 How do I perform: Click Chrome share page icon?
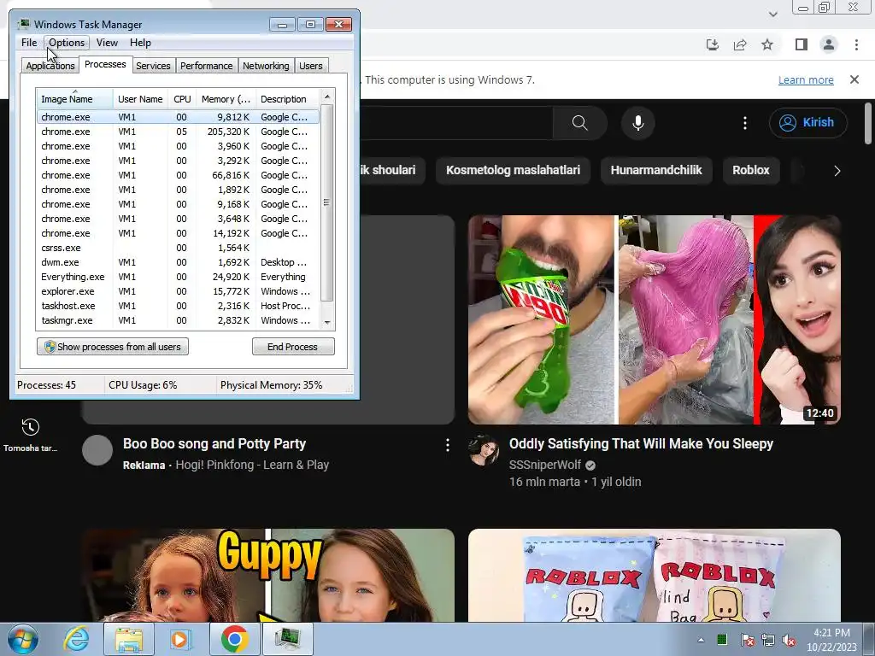[x=740, y=44]
